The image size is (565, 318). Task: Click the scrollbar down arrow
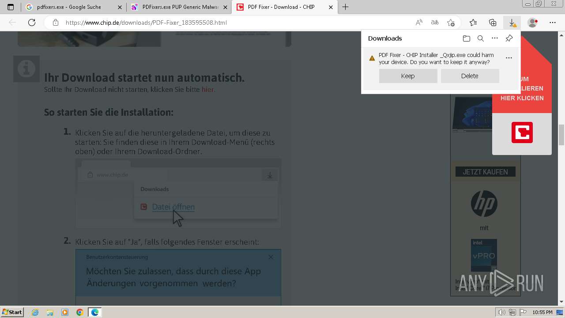click(x=561, y=302)
